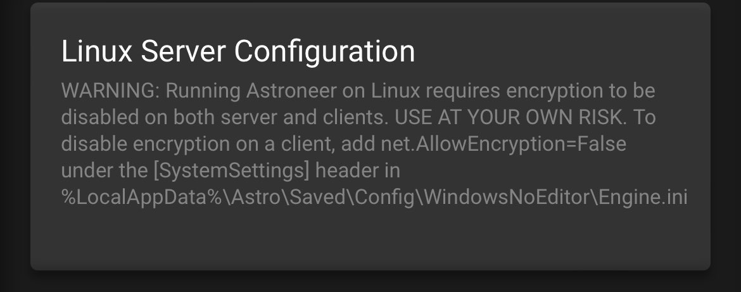741x292 pixels.
Task: Click the words under the in the description
Action: (x=104, y=170)
